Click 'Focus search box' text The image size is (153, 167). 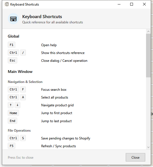tap(54, 90)
